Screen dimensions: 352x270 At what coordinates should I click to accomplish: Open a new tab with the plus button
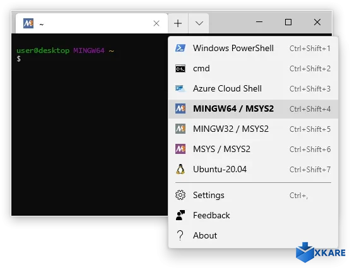pyautogui.click(x=178, y=23)
